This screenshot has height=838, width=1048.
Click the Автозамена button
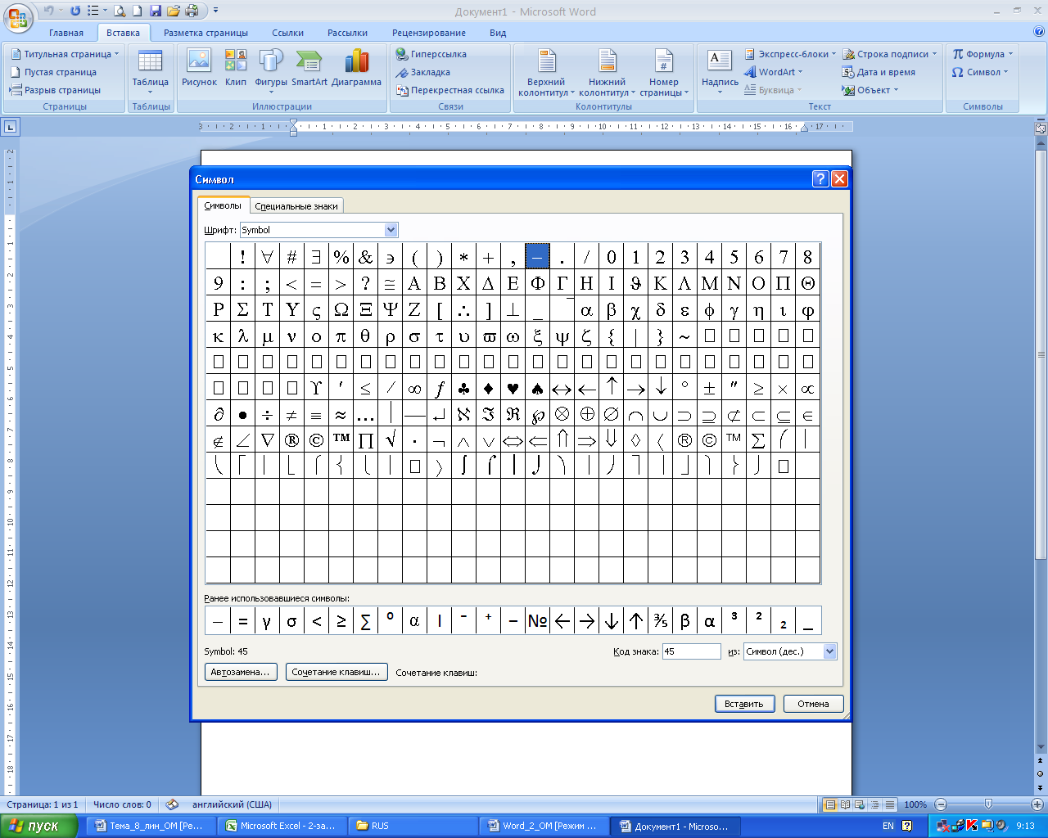(x=241, y=672)
